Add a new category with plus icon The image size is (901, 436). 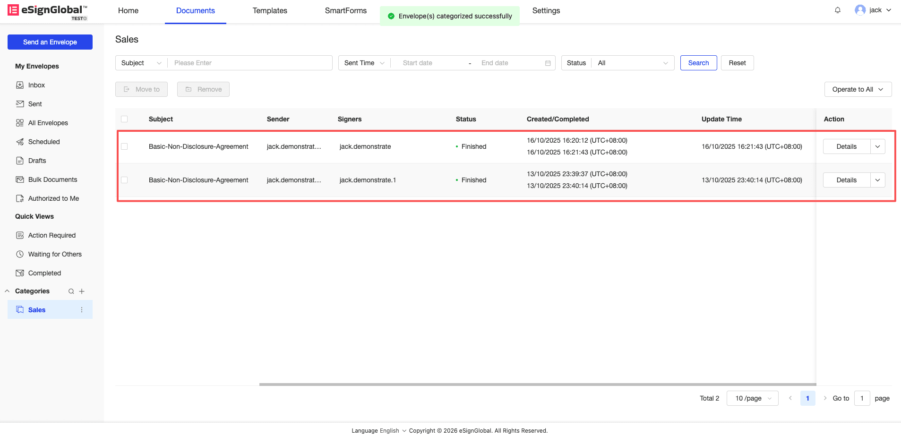click(82, 291)
